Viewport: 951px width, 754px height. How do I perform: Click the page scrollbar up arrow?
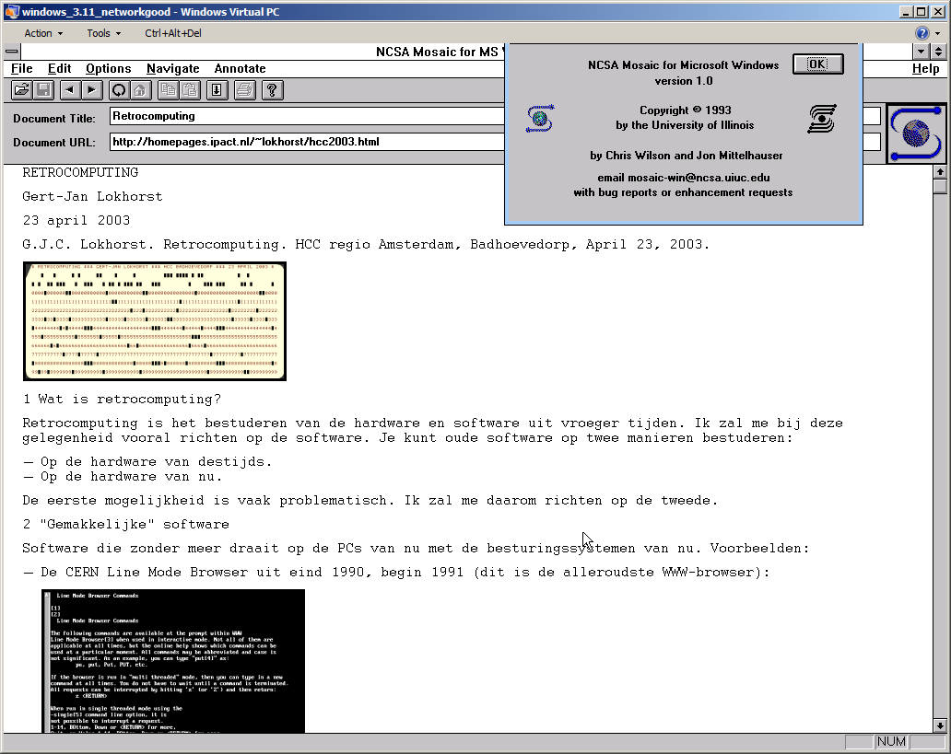939,171
